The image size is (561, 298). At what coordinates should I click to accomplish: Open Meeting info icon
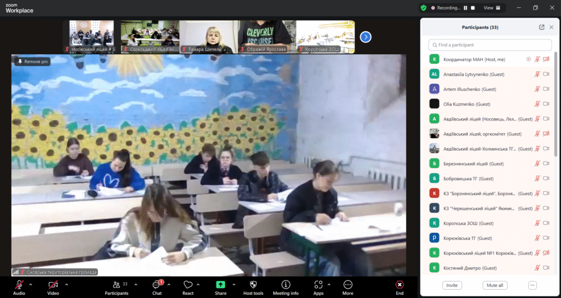point(285,285)
